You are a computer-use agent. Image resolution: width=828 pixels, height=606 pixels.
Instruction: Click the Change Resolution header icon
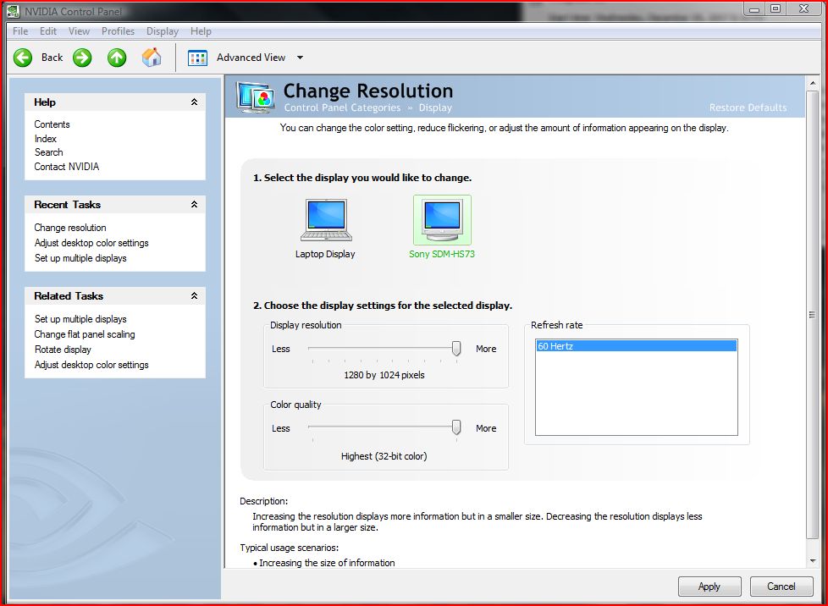pyautogui.click(x=255, y=97)
